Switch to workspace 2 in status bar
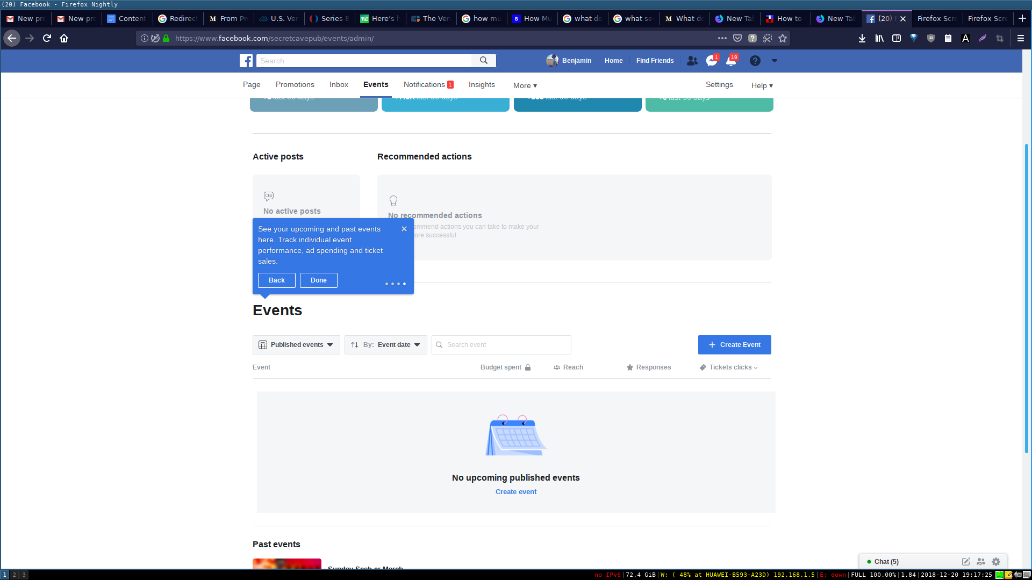Image resolution: width=1032 pixels, height=580 pixels. point(15,575)
